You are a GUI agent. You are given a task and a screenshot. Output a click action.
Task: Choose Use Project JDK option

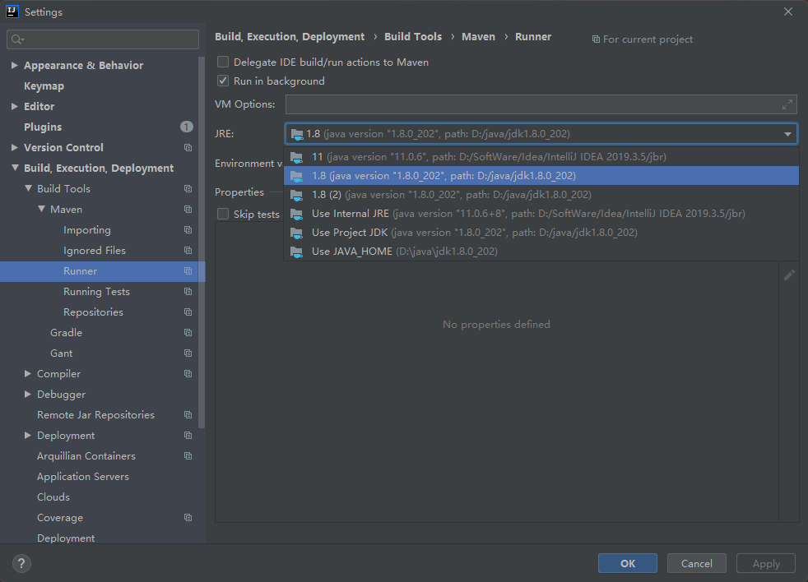click(x=541, y=233)
